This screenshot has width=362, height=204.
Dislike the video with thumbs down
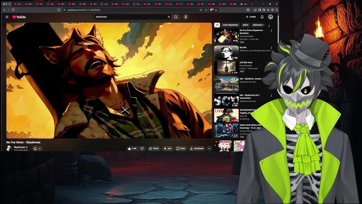click(142, 148)
